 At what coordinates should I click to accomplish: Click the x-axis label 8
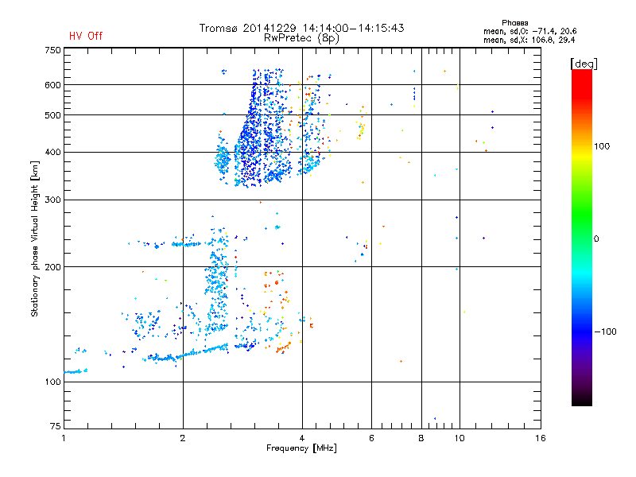point(421,438)
